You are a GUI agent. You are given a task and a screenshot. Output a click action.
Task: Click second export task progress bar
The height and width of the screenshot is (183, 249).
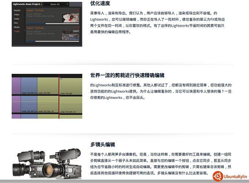pos(53,41)
